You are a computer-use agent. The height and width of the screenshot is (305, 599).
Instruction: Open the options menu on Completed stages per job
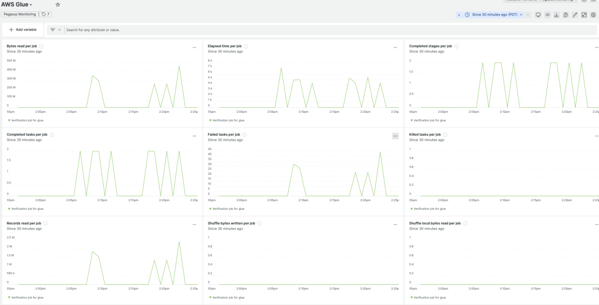(x=597, y=47)
